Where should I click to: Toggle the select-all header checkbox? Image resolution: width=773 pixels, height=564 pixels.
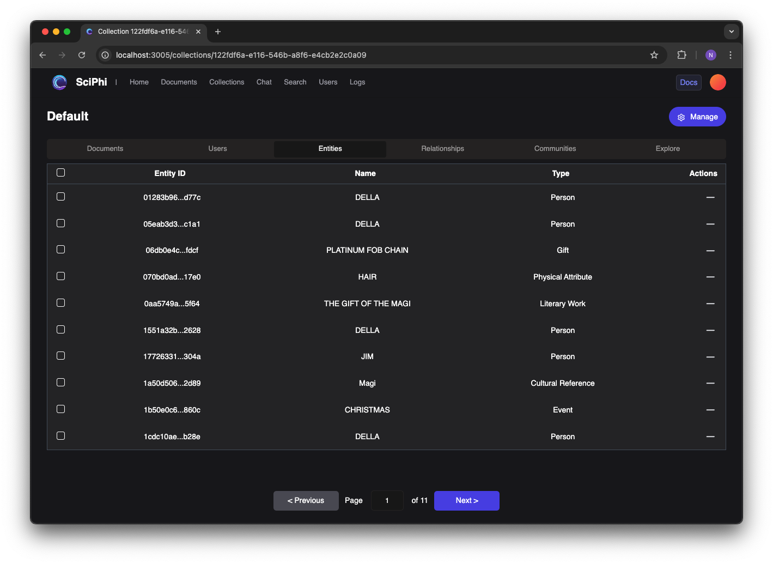pos(61,173)
